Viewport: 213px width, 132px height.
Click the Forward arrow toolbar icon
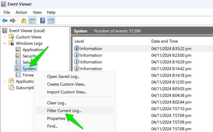(x=13, y=21)
